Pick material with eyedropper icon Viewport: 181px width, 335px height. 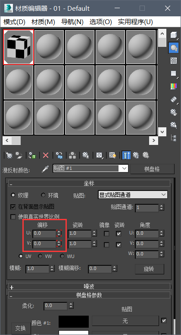tap(45, 169)
